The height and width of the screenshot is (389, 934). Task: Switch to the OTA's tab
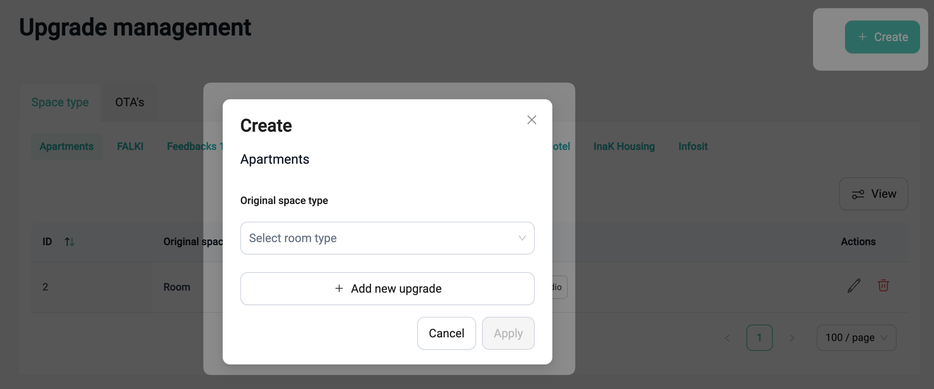[129, 102]
